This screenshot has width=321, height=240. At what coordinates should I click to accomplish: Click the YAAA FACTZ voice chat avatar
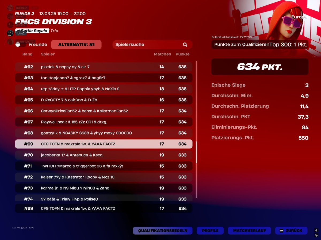[x=10, y=42]
